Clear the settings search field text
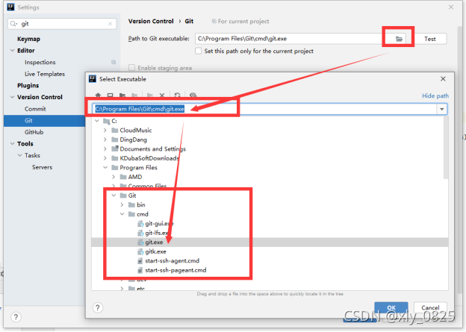 pos(111,24)
